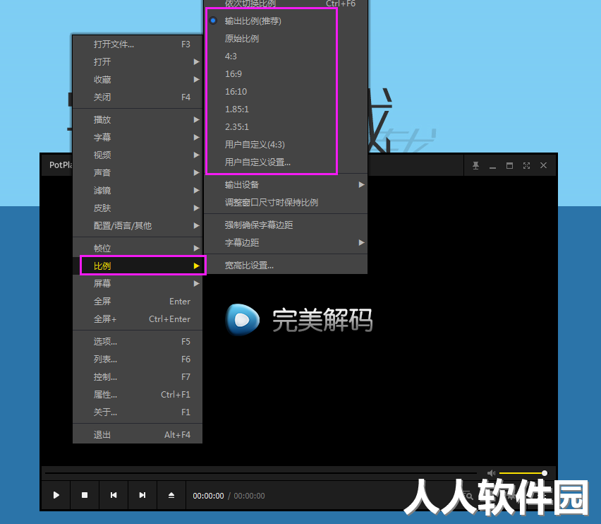Expand the 收藏 submenu
Screen dimensions: 601x524
[138, 79]
